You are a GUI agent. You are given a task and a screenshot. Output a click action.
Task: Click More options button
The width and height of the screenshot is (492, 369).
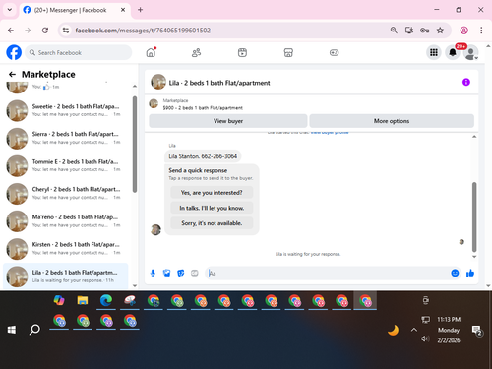pyautogui.click(x=392, y=121)
